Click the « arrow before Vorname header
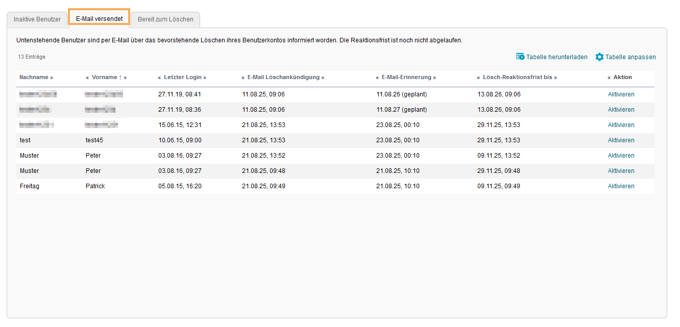680x327 pixels. [x=87, y=78]
